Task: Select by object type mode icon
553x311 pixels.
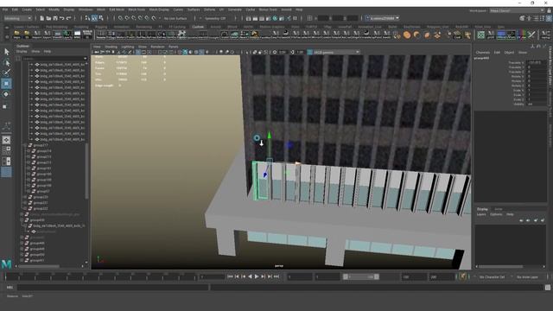Action: [x=94, y=18]
